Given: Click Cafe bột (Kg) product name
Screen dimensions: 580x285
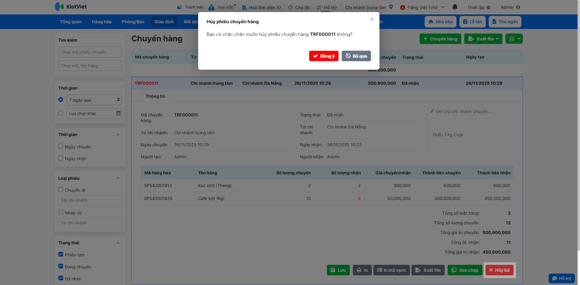Looking at the screenshot, I should point(211,199).
